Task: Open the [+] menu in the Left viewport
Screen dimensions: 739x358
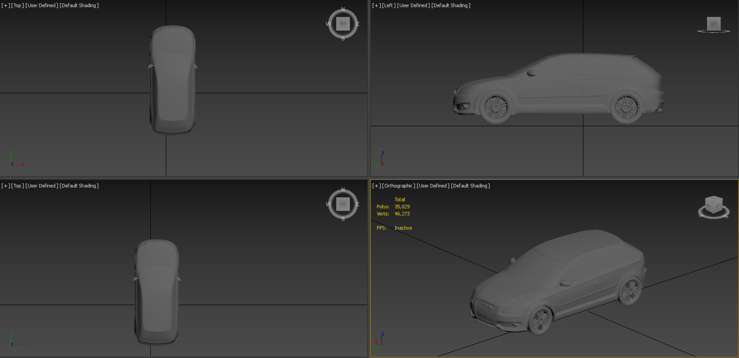Action: click(x=377, y=6)
